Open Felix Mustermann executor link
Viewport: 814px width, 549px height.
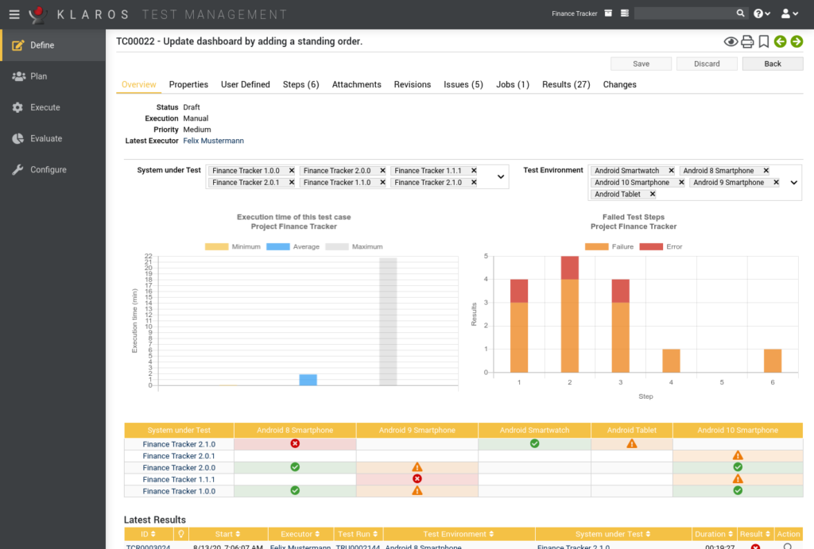(213, 141)
